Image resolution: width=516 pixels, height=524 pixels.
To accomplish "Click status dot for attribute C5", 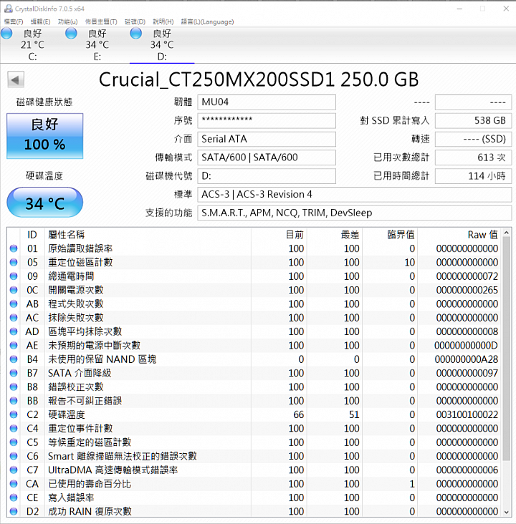I will coord(14,442).
